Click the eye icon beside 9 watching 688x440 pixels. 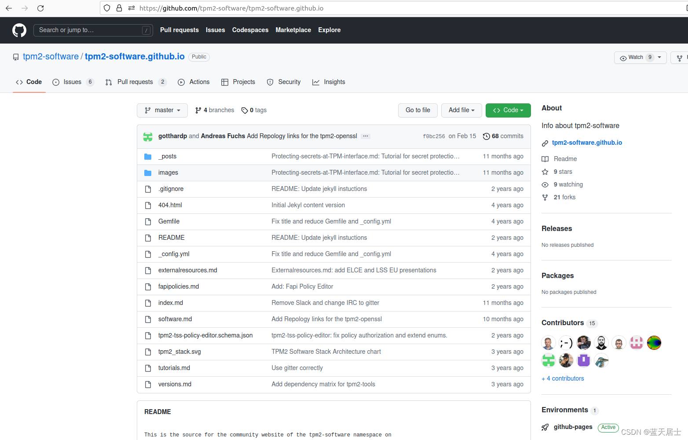[545, 185]
